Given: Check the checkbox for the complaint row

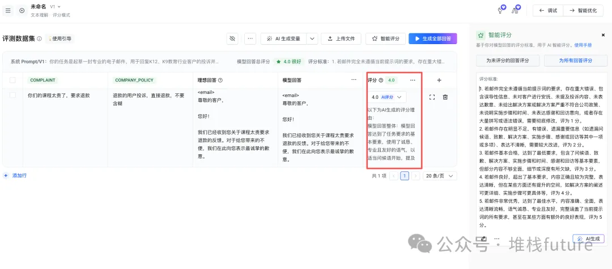Looking at the screenshot, I should point(12,96).
